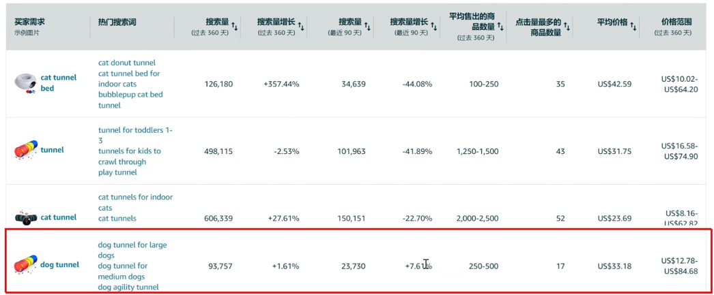Sort by 90-day search growth arrows

(434, 27)
